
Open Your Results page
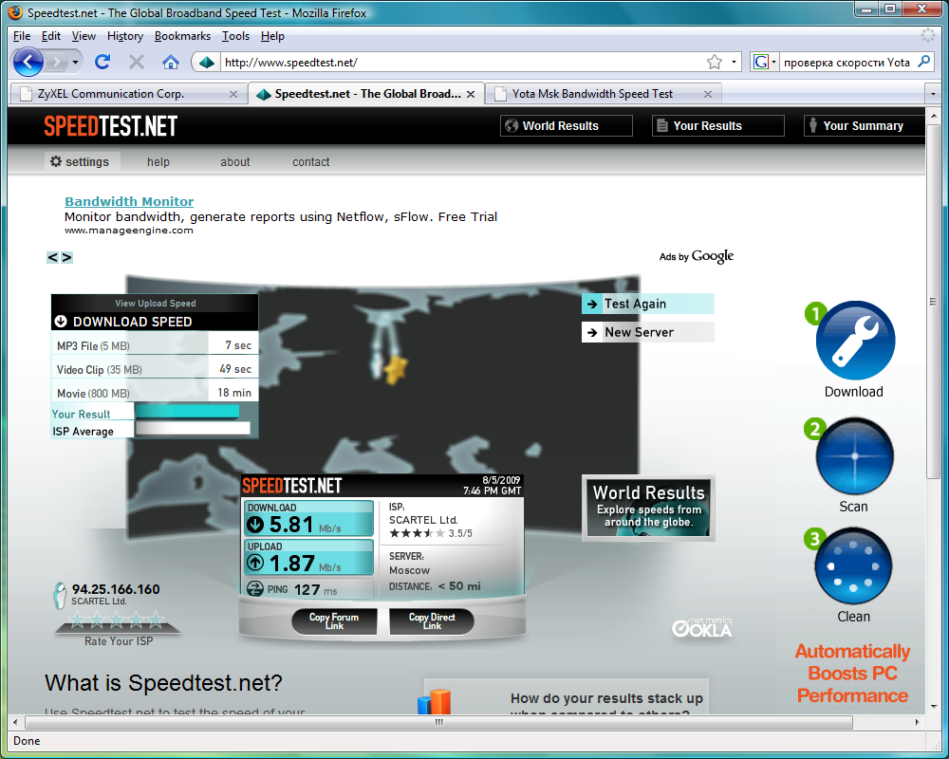[x=717, y=126]
